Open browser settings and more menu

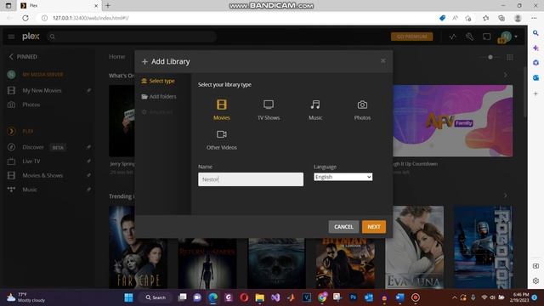point(534,18)
